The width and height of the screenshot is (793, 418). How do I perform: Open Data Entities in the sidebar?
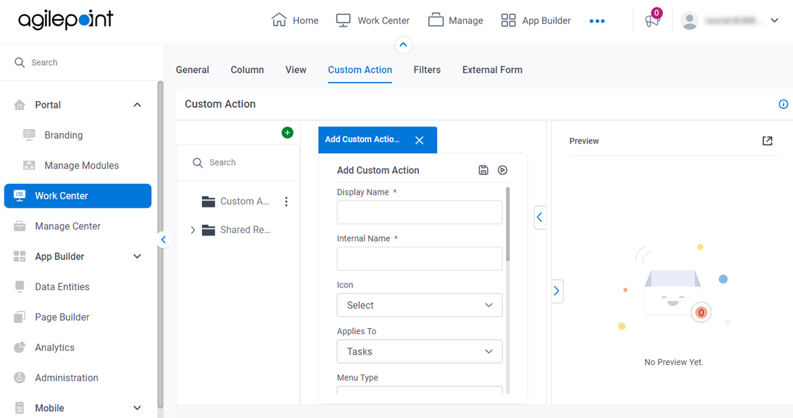click(62, 287)
